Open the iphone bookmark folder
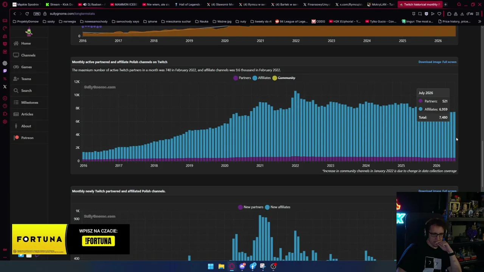The image size is (484, 272). (150, 22)
